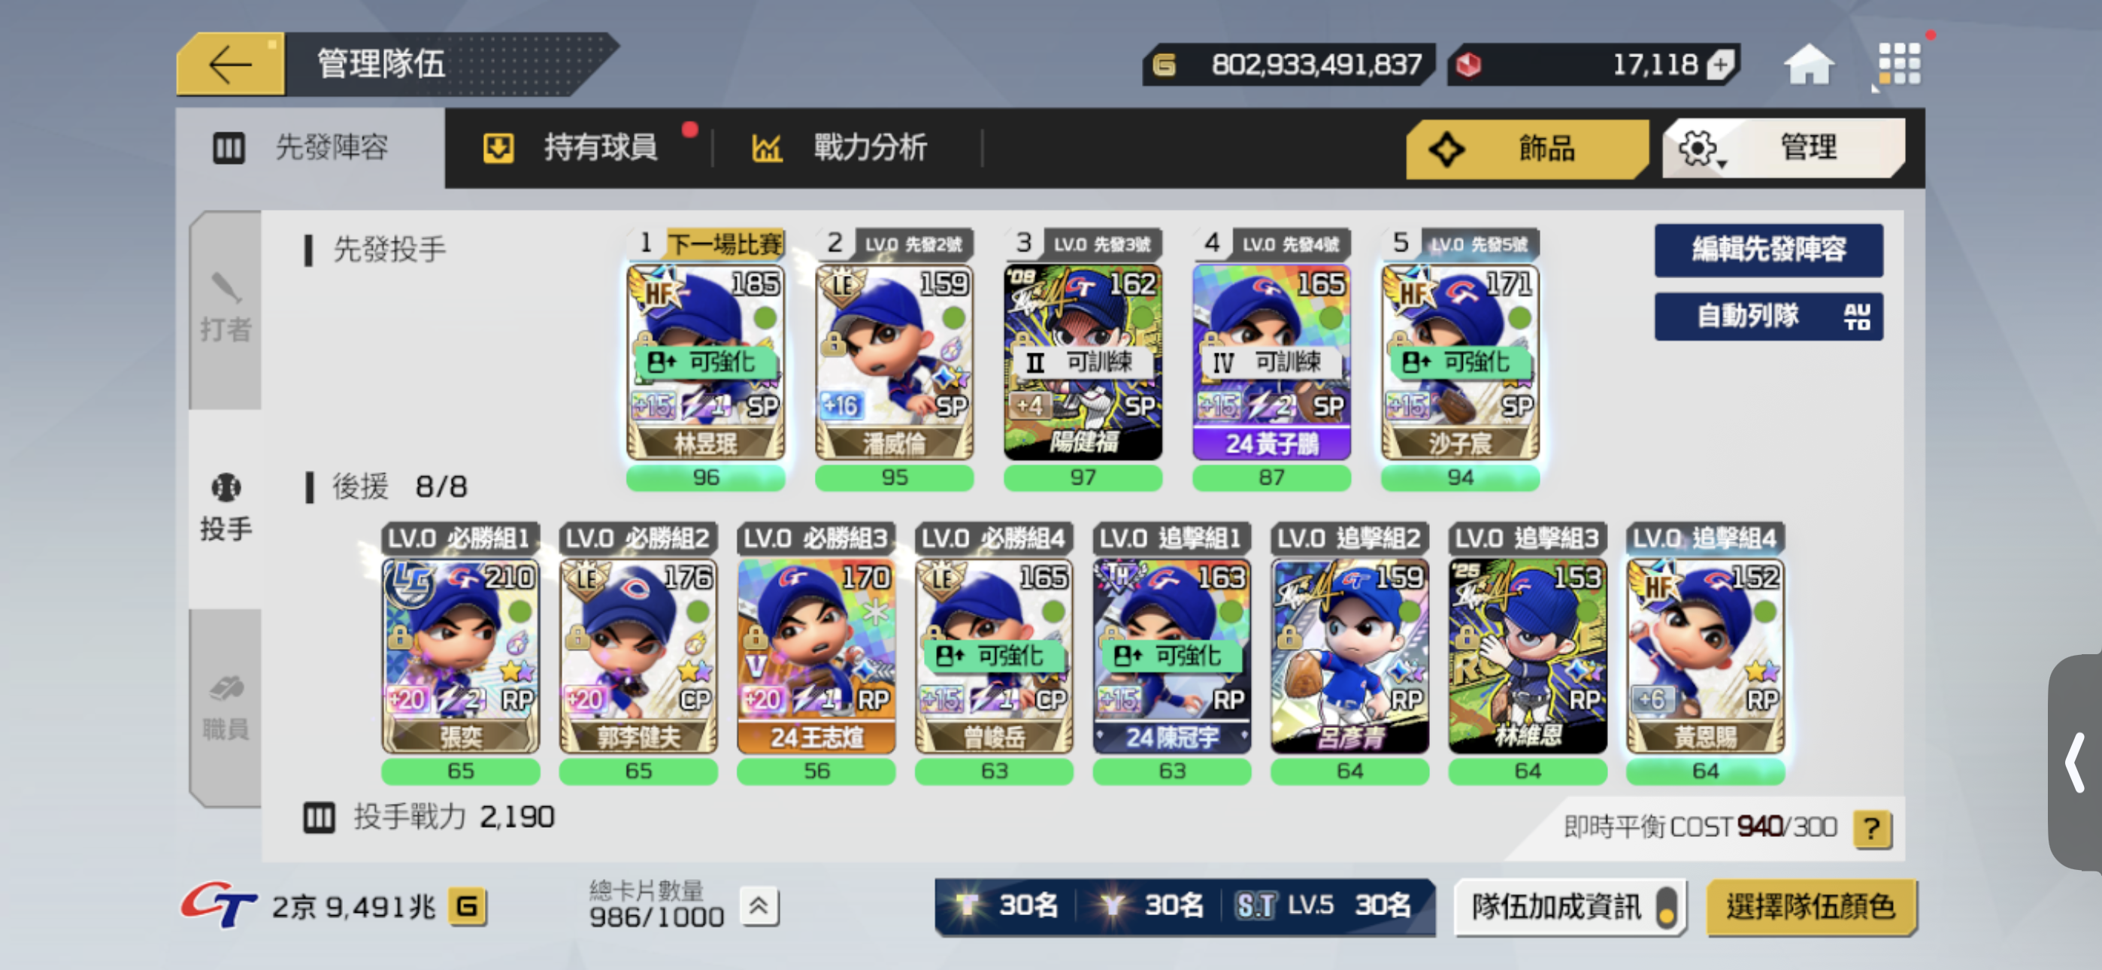Open the grid menu icon
Image resolution: width=2102 pixels, height=970 pixels.
1898,65
